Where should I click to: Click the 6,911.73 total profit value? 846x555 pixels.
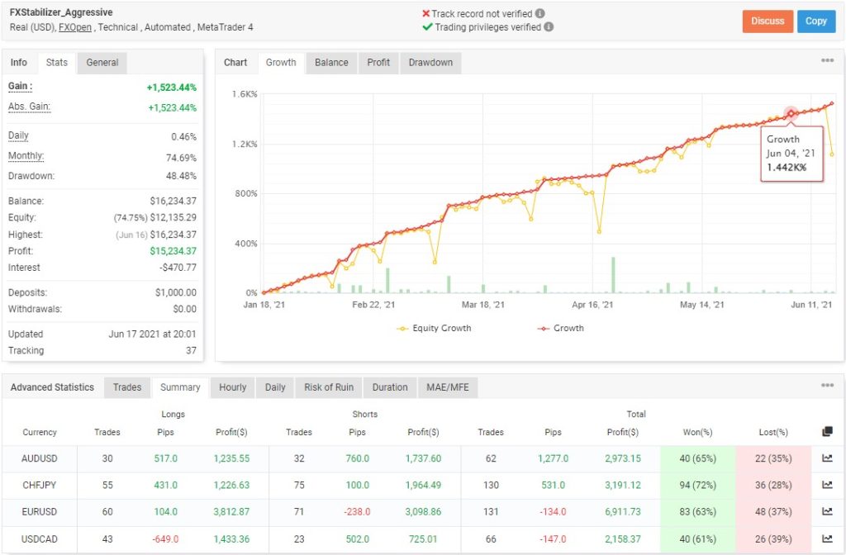[623, 511]
